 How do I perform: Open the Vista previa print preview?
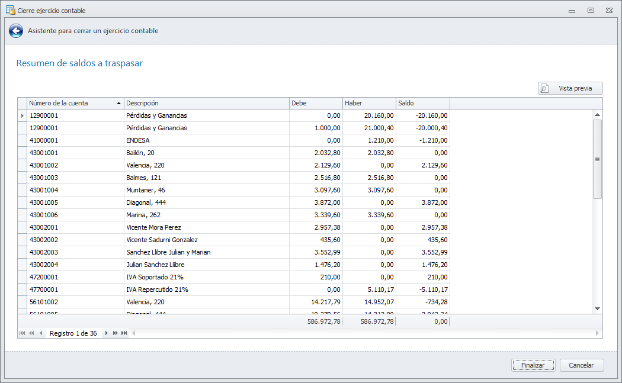pyautogui.click(x=570, y=88)
